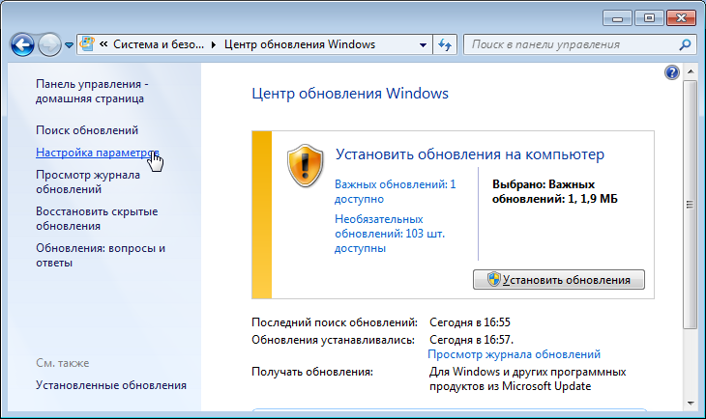Image resolution: width=706 pixels, height=419 pixels.
Task: Click the 'См. также' label
Action: [x=63, y=363]
